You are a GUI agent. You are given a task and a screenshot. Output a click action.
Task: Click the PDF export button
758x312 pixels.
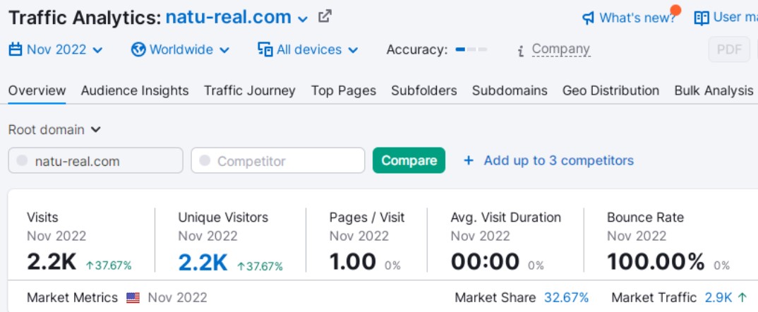click(729, 49)
